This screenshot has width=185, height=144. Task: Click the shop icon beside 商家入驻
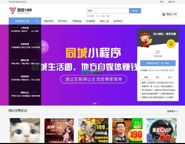(164, 14)
